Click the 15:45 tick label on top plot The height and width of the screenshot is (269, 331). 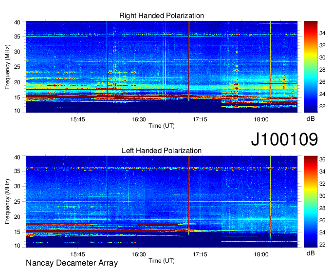click(77, 119)
